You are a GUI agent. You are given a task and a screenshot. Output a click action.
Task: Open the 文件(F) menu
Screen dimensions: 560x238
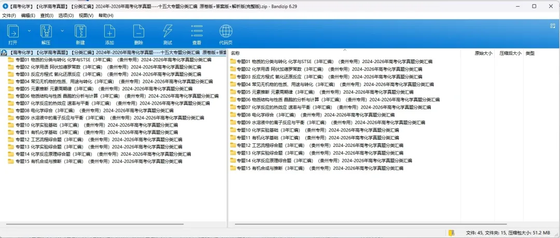(x=9, y=16)
